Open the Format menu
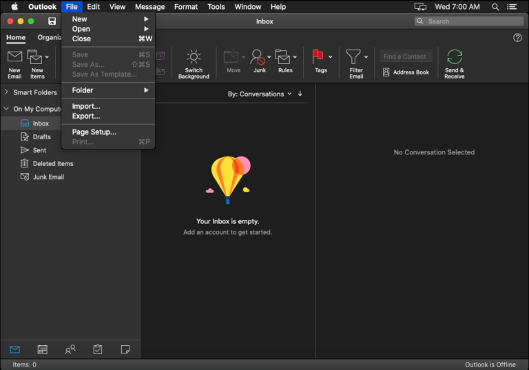Viewport: 529px width, 370px height. point(186,7)
